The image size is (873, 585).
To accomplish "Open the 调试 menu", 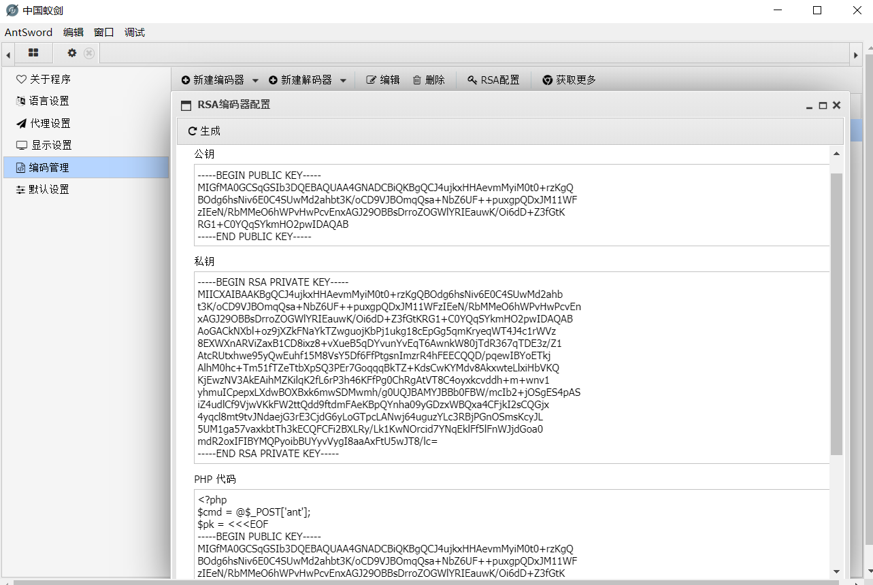I will tap(135, 33).
